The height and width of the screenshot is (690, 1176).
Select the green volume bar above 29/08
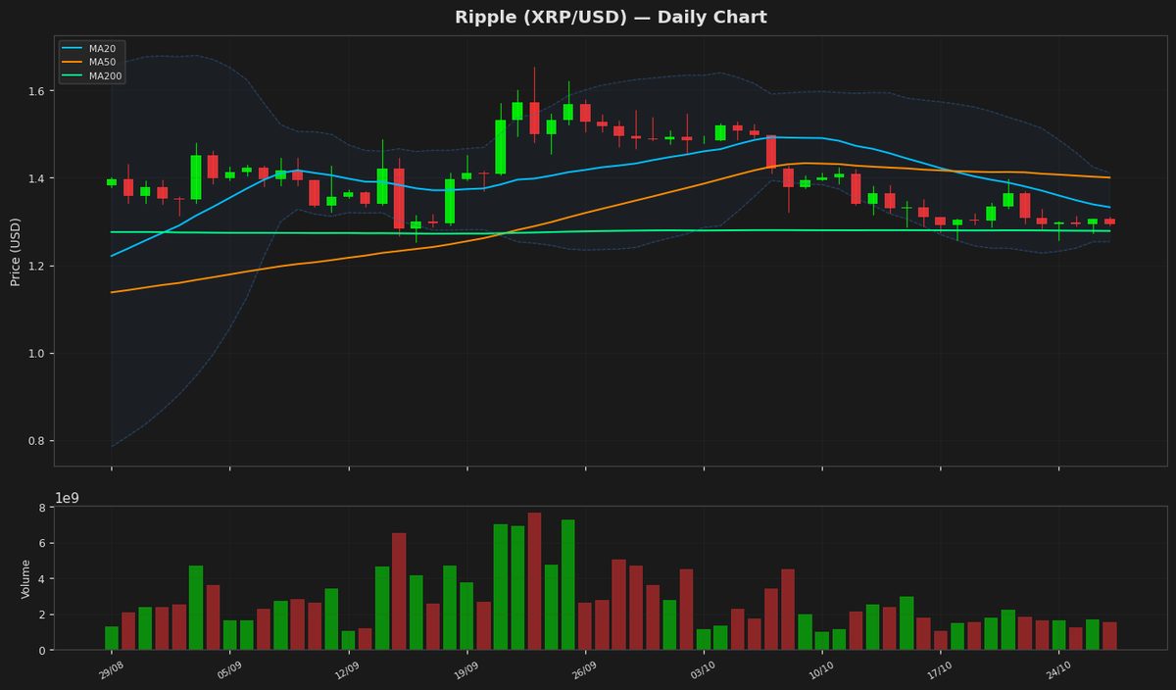pyautogui.click(x=112, y=638)
